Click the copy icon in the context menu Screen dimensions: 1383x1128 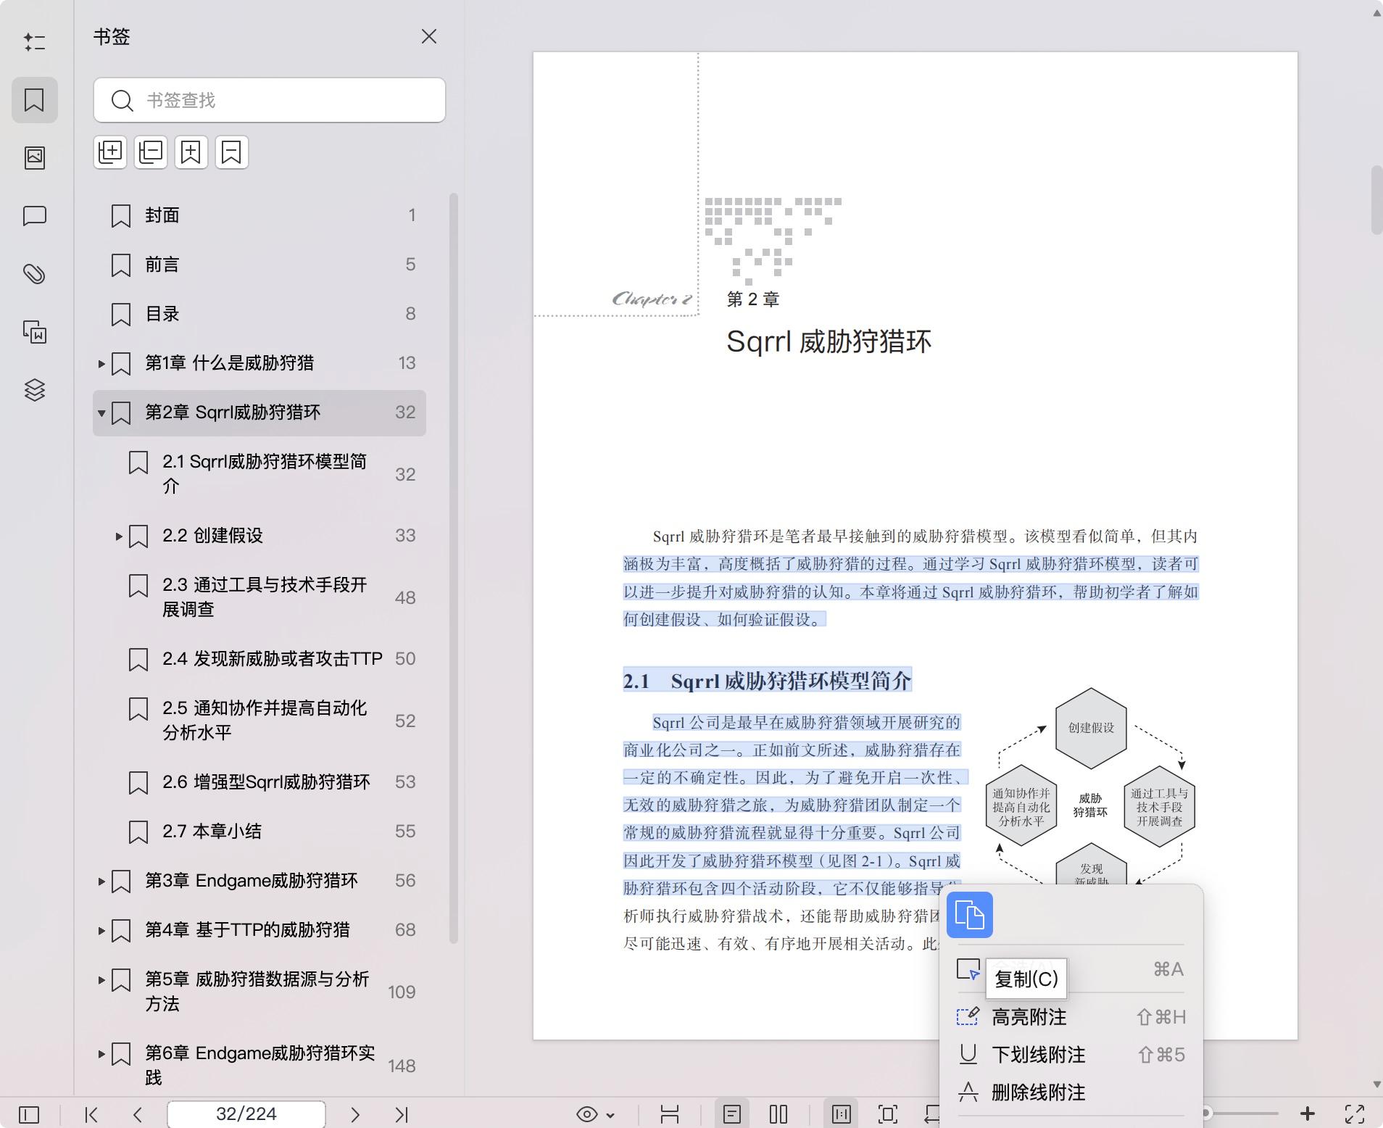tap(969, 915)
